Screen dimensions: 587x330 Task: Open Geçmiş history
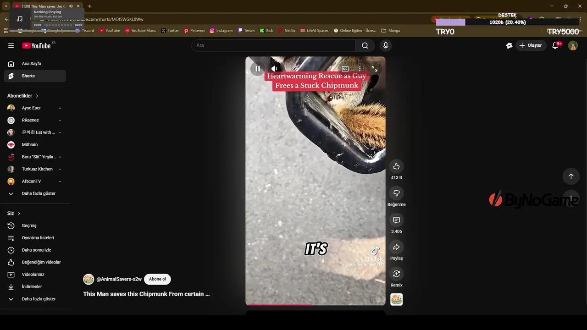tap(35, 225)
